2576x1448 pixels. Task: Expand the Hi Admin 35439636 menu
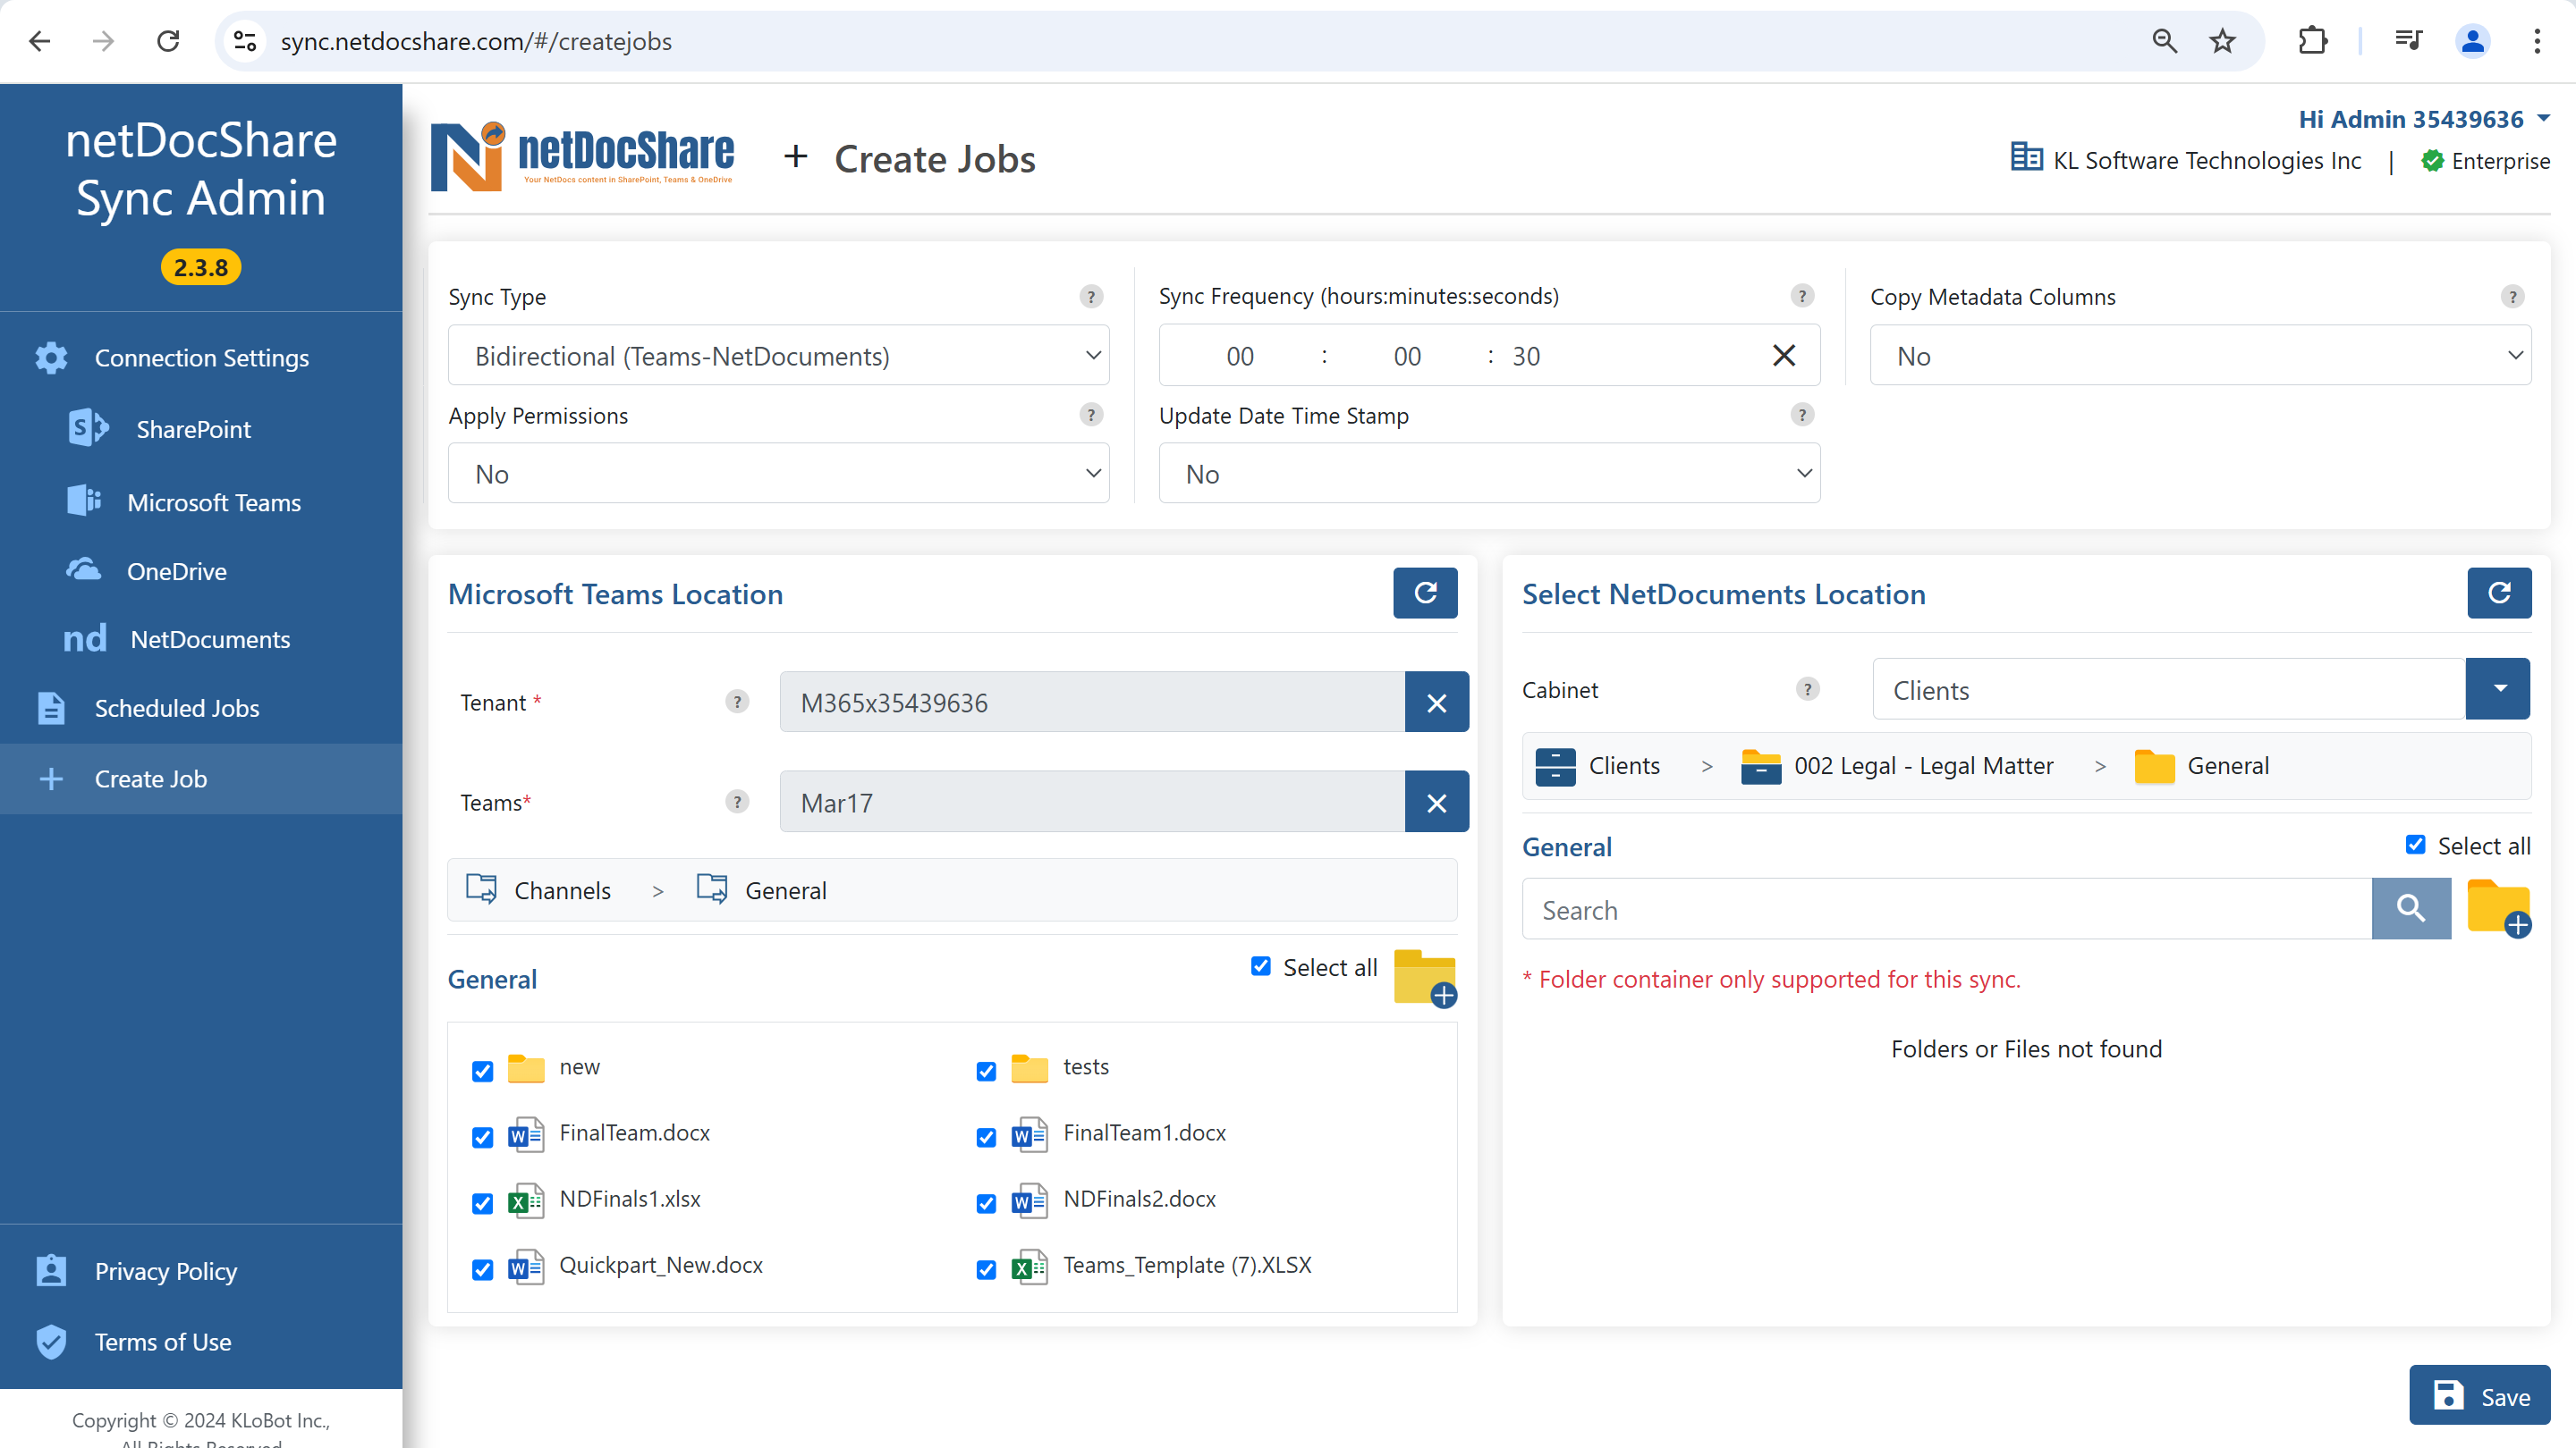click(x=2424, y=119)
